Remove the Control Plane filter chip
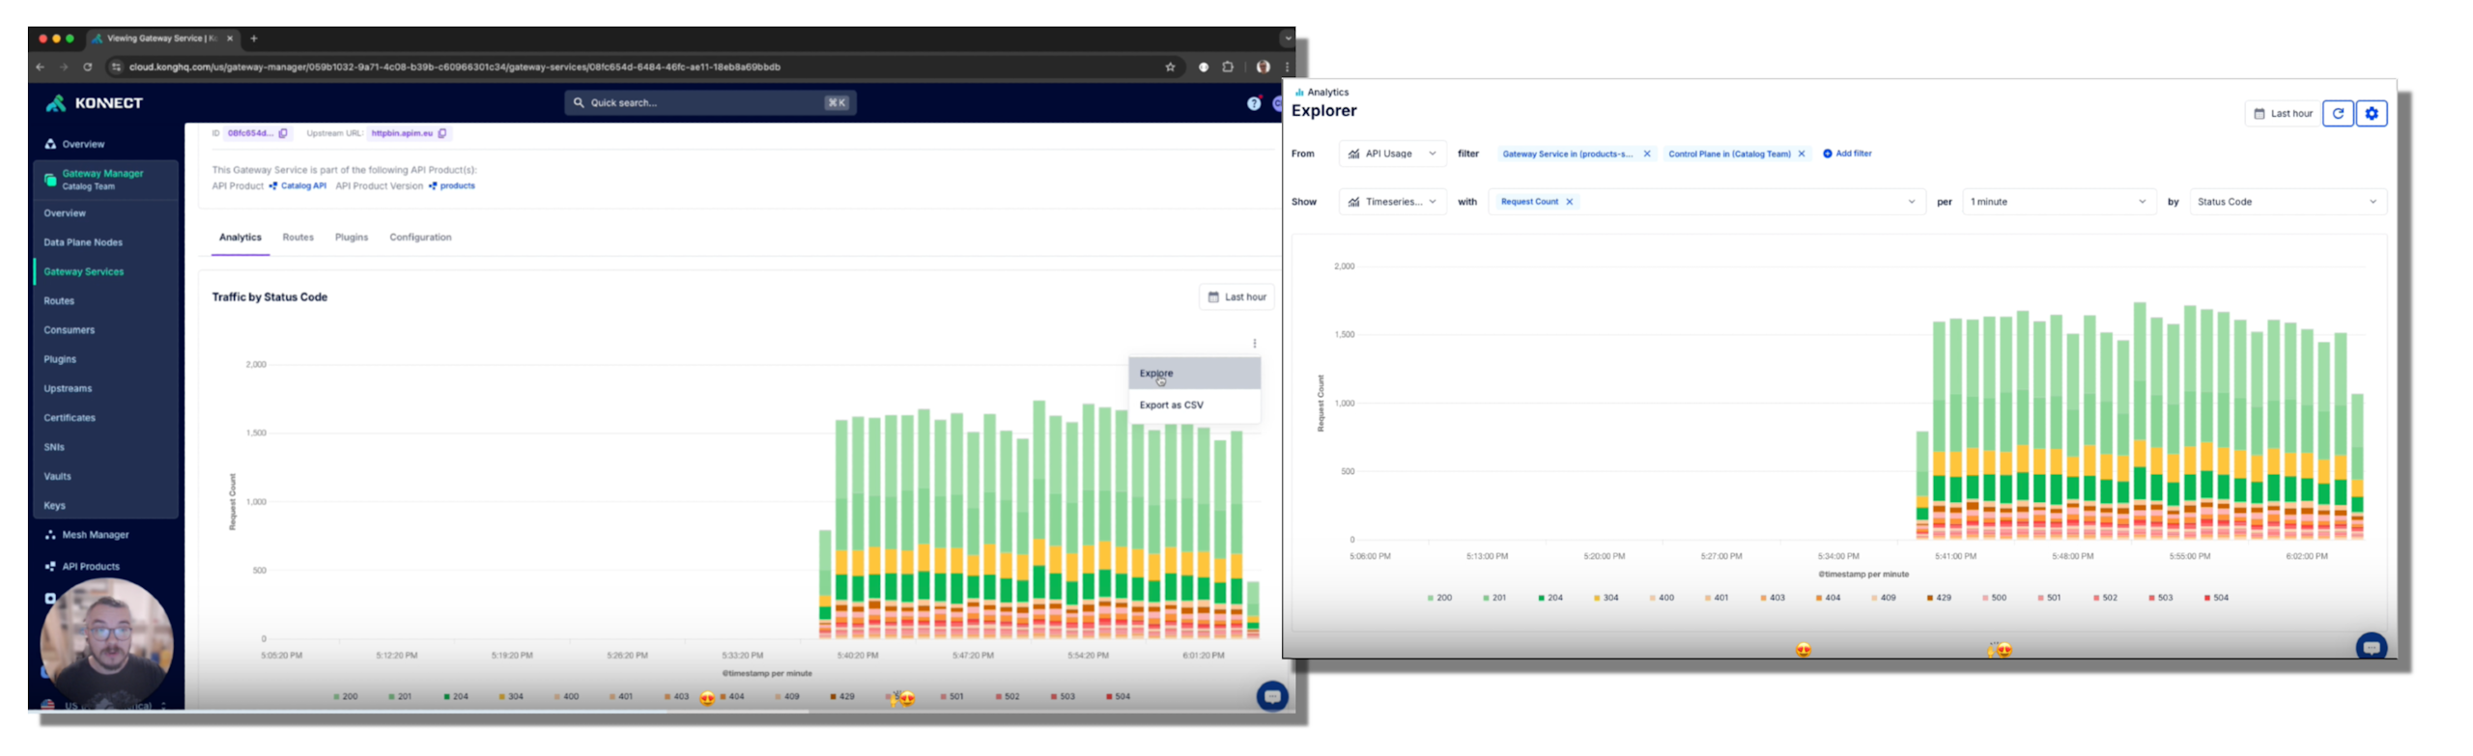Screen dimensions: 2473x756 [x=1801, y=154]
